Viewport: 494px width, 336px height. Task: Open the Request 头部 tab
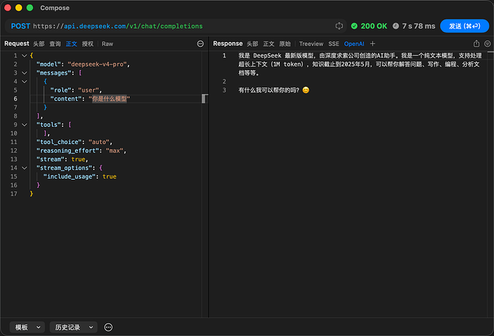click(39, 44)
